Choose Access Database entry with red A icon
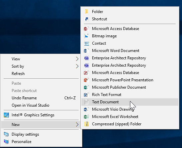The image size is (182, 148). point(130,29)
